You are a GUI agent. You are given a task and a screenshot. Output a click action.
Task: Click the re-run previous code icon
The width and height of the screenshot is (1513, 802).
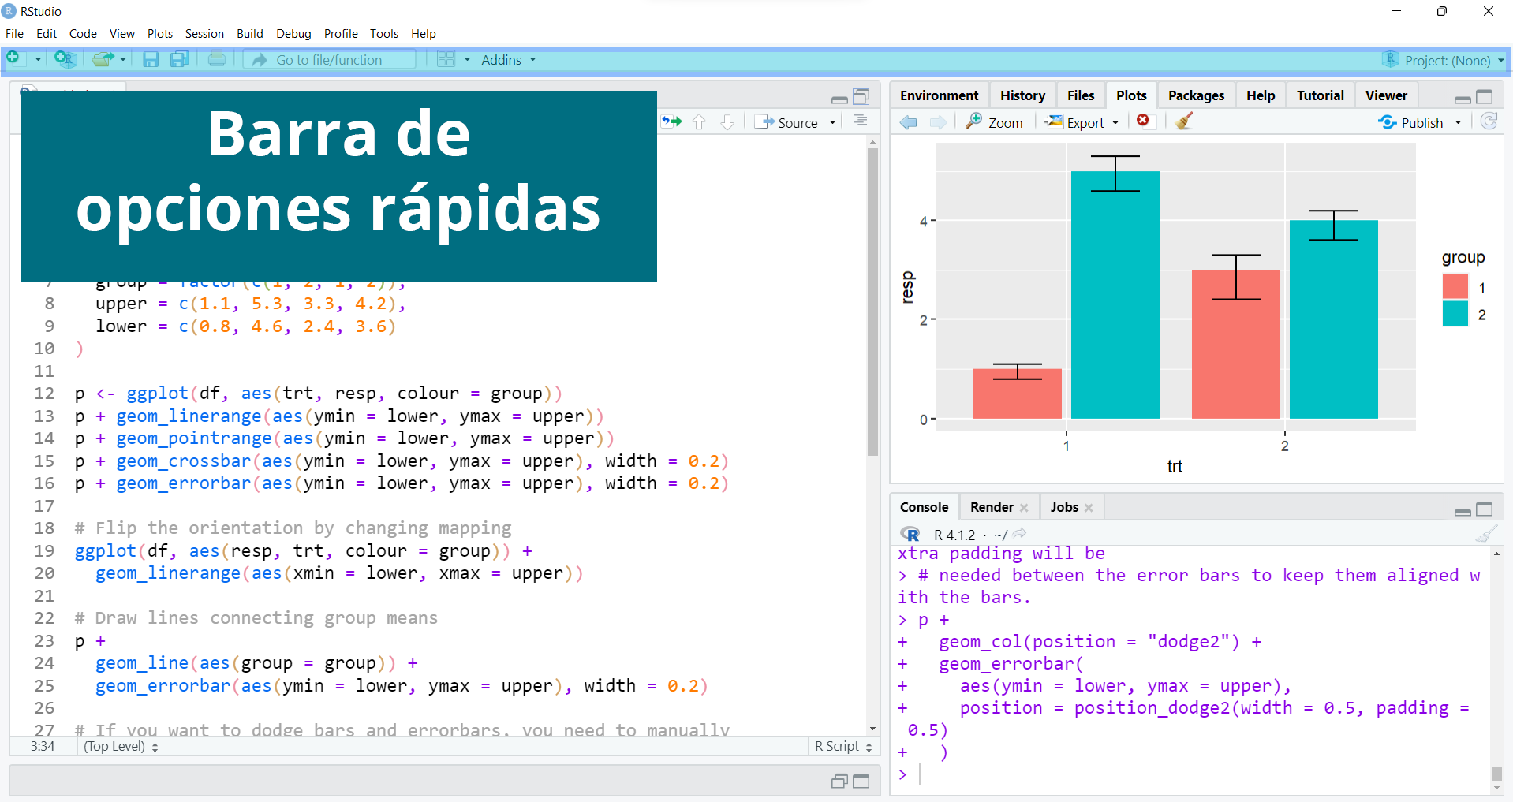click(671, 121)
